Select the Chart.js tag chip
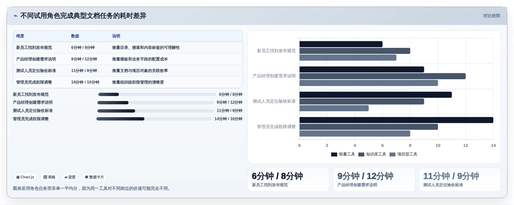Viewport: 514px width, 205px height. [x=25, y=177]
